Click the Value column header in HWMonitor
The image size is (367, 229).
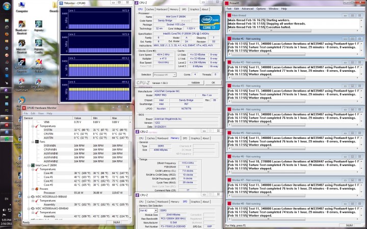(82, 118)
